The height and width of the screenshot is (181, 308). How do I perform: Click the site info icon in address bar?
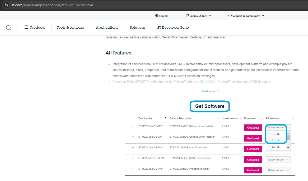6,5
